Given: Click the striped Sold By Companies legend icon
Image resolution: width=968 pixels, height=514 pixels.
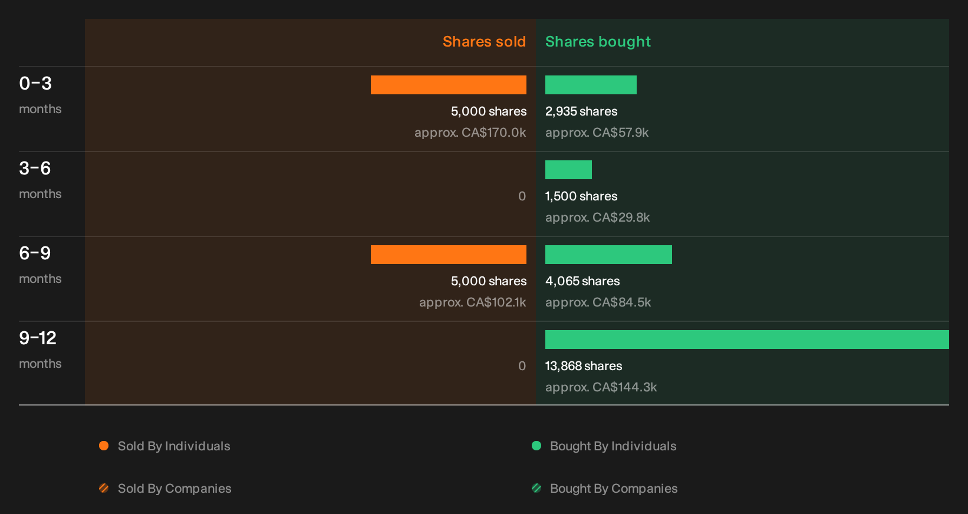Looking at the screenshot, I should [x=104, y=488].
